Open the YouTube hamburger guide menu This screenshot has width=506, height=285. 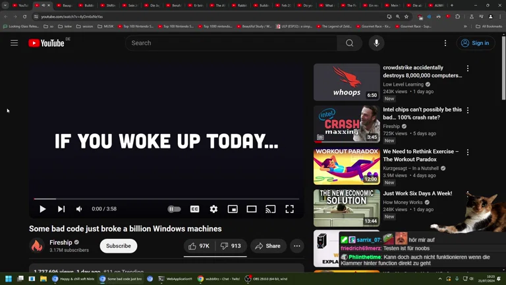pyautogui.click(x=14, y=43)
